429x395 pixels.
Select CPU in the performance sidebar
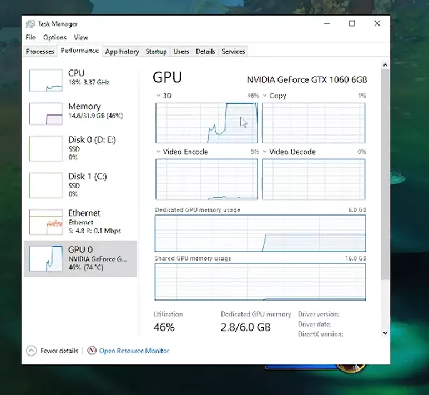(80, 80)
